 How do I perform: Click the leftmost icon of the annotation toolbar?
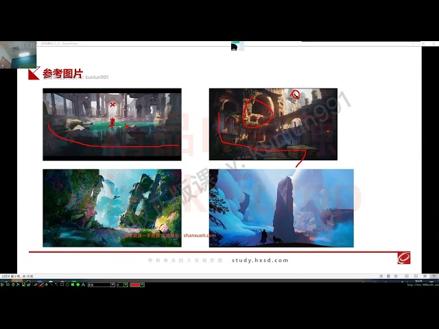tap(2, 284)
